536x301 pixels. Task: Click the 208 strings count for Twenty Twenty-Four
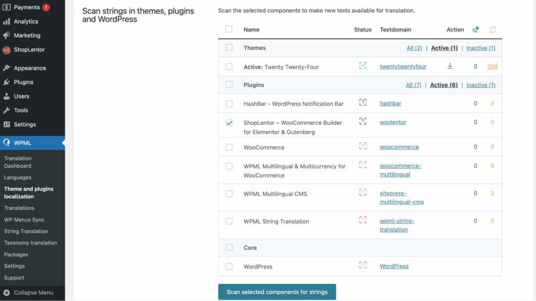[x=492, y=66]
